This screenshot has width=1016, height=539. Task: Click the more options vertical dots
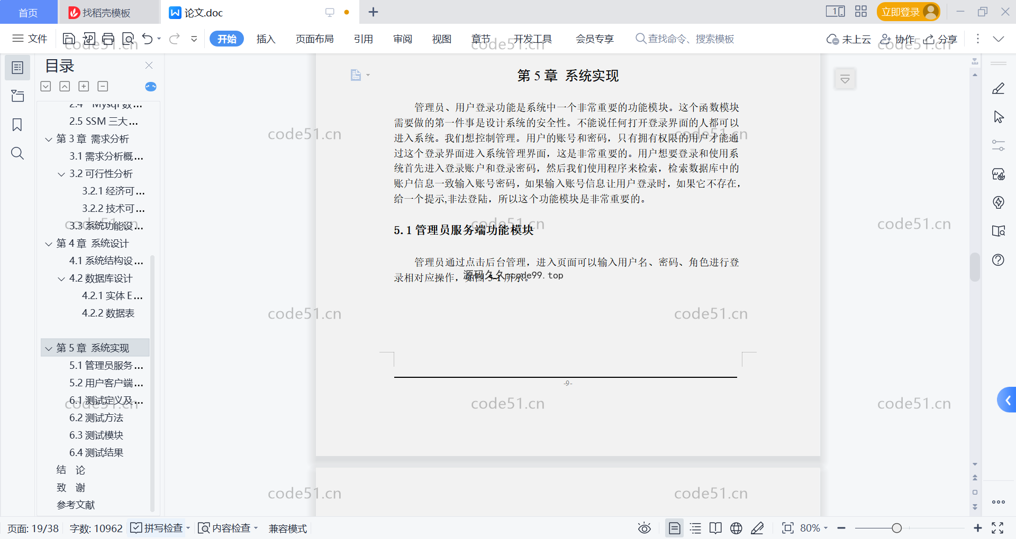(x=977, y=39)
